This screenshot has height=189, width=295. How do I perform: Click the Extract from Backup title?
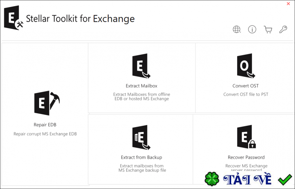click(x=142, y=157)
